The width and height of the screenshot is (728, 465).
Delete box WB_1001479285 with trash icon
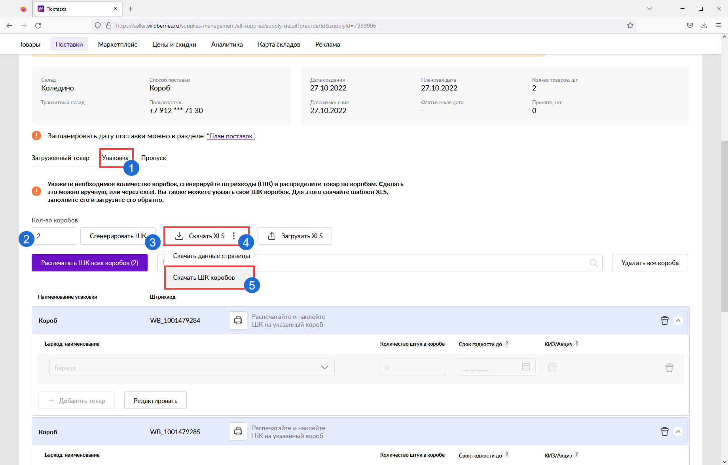coord(664,431)
